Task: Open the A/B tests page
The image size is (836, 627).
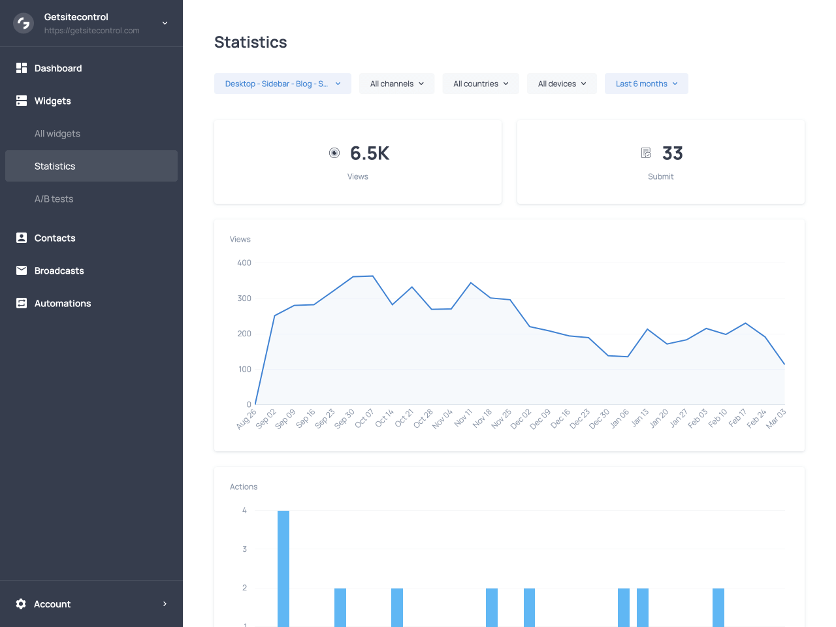Action: coord(54,199)
